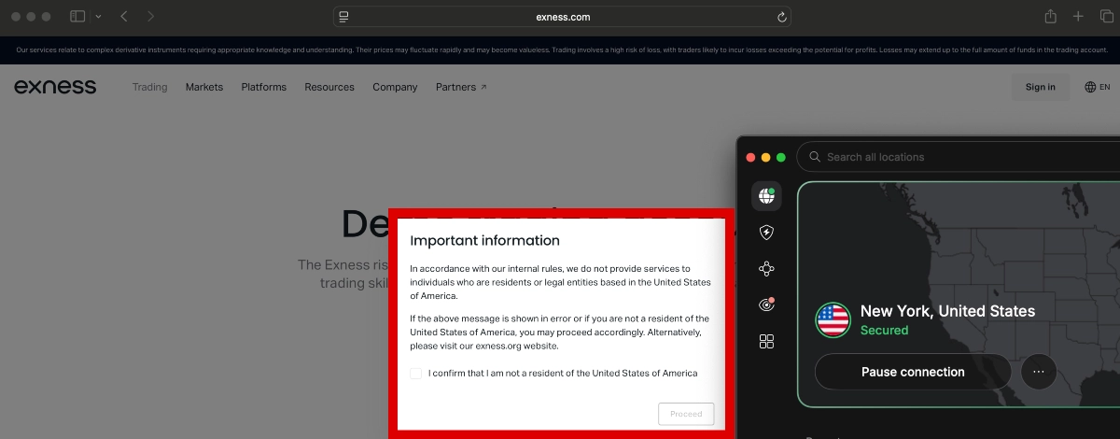Follow the Partners external link

[x=461, y=87]
